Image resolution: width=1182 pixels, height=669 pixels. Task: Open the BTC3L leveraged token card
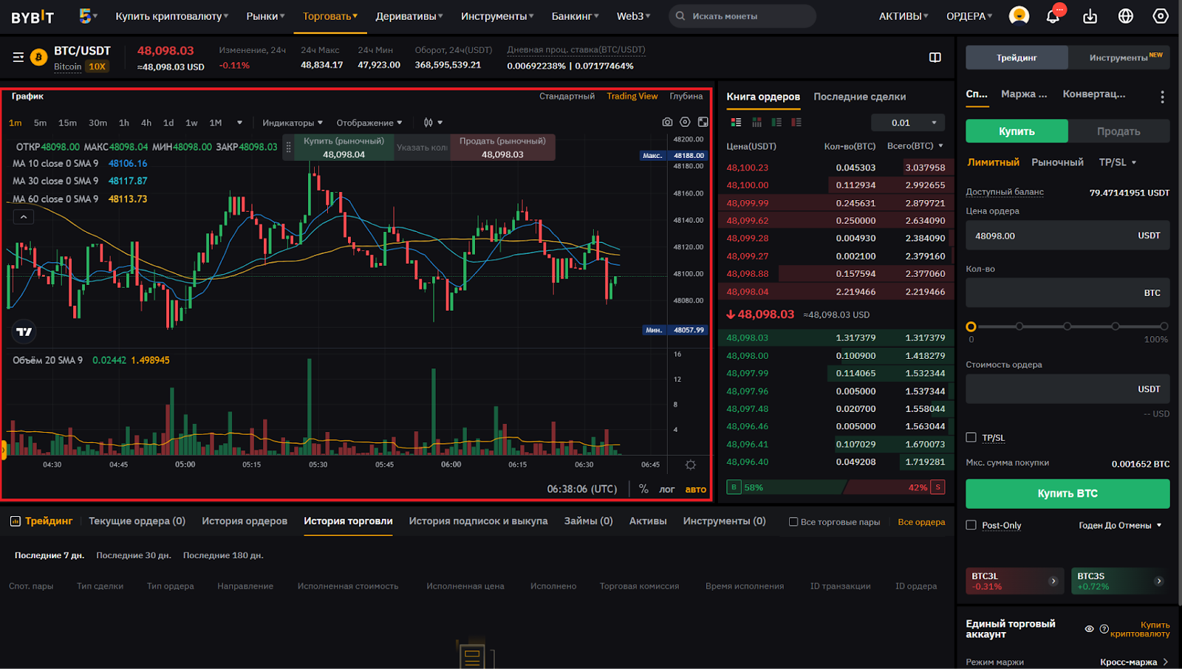click(1014, 581)
